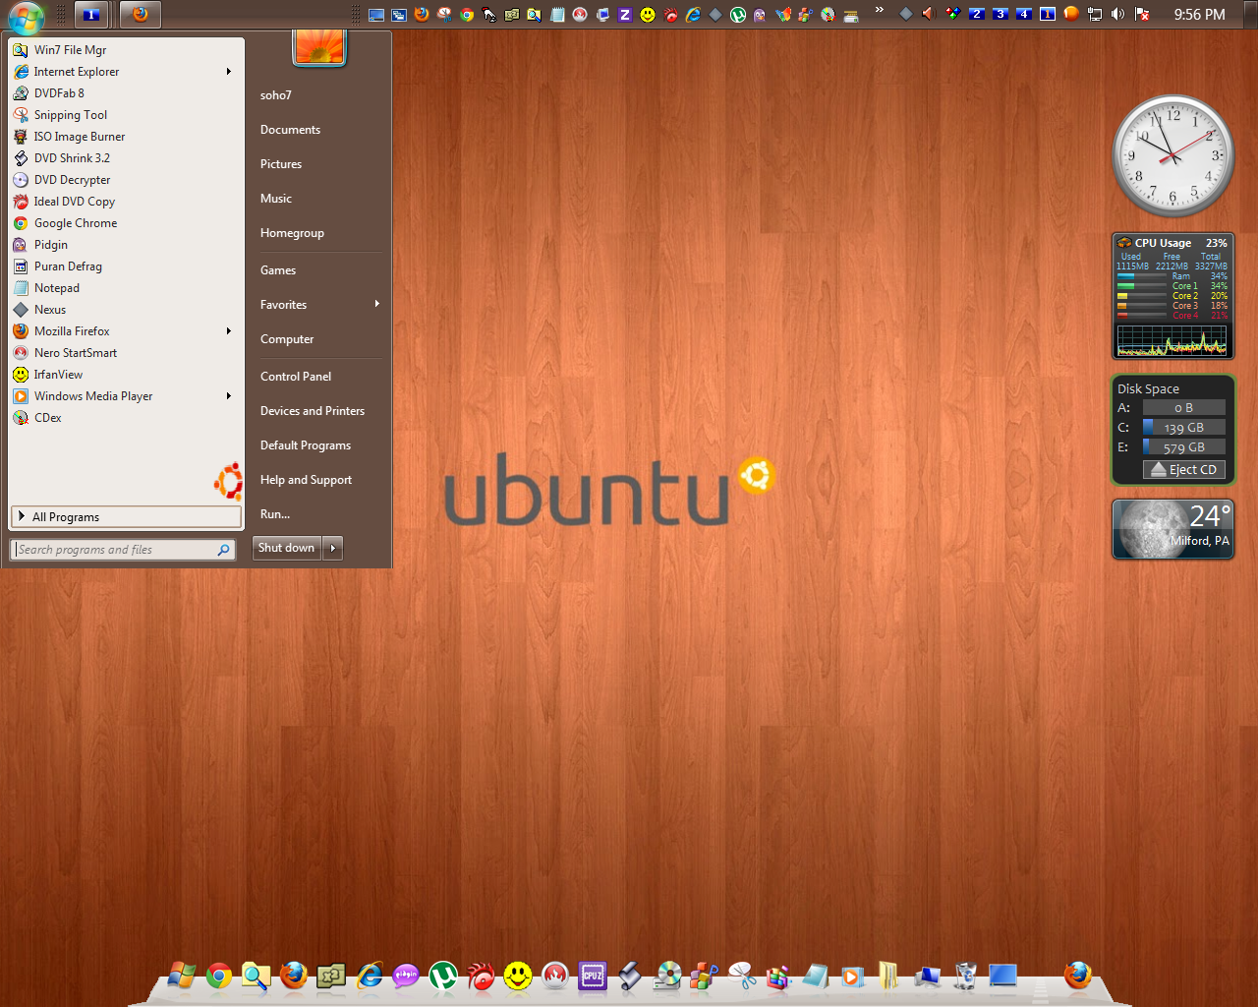Image resolution: width=1258 pixels, height=1007 pixels.
Task: Switch to virtual desktop 3
Action: click(x=1000, y=14)
